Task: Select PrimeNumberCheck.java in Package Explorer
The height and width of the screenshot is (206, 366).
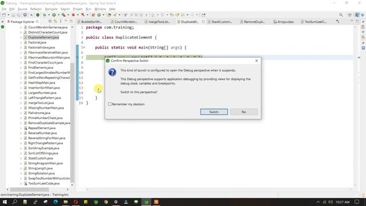Action: (45, 118)
